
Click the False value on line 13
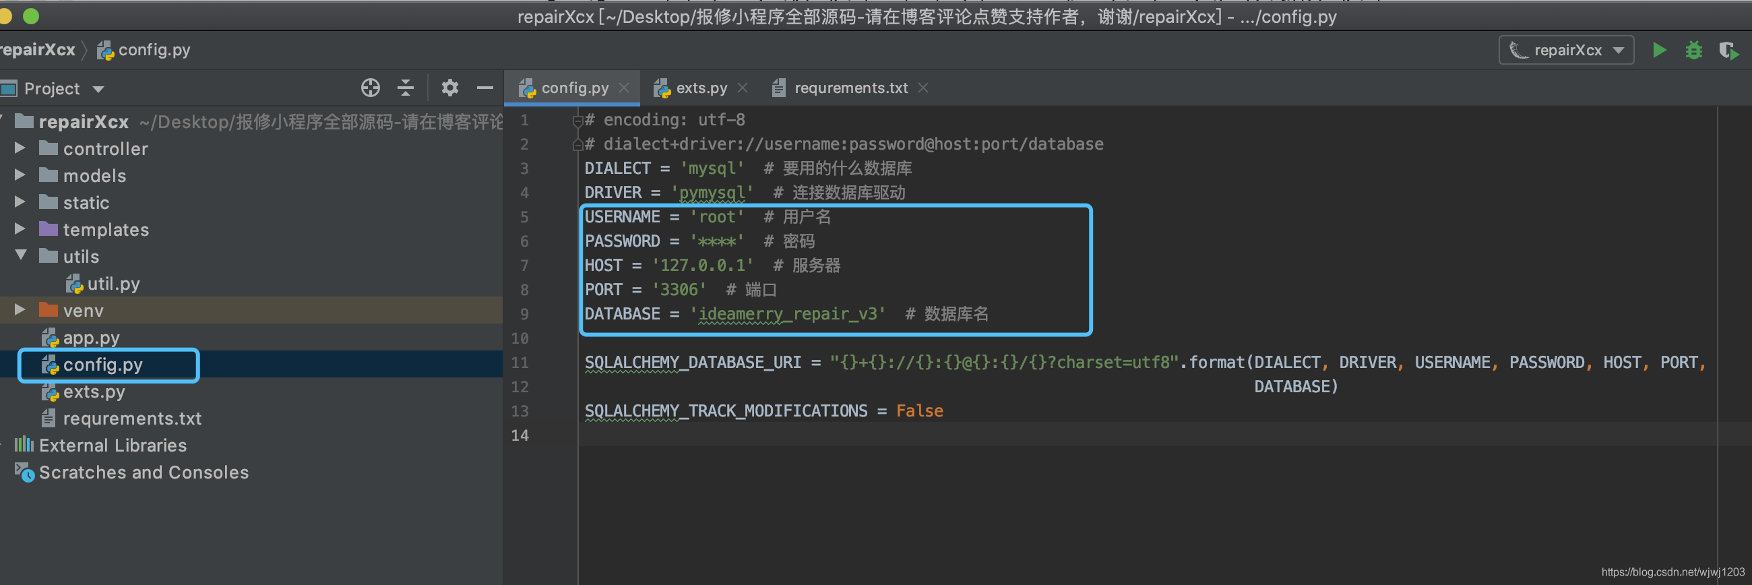click(x=920, y=412)
